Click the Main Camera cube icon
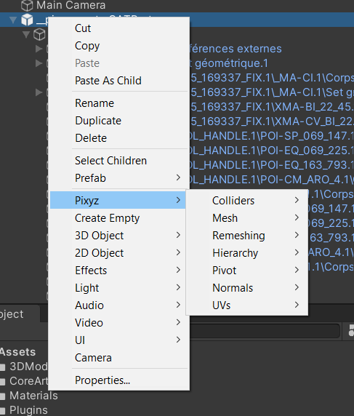 click(27, 5)
